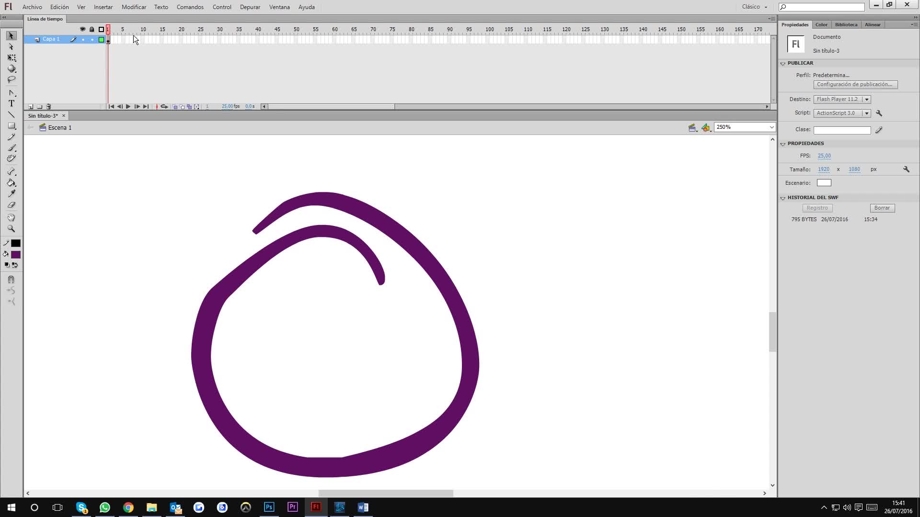Toggle lock all layers padlock

coord(92,29)
